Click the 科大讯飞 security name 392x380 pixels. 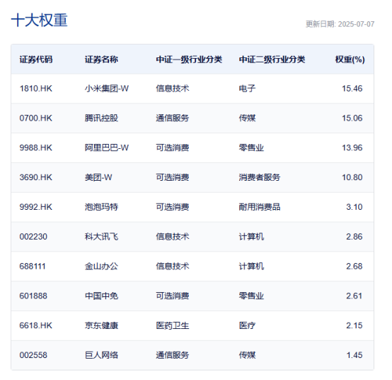coord(101,237)
